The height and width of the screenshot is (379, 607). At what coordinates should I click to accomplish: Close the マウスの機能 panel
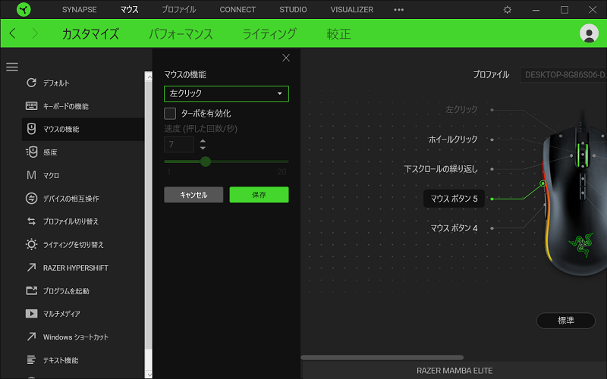click(286, 58)
